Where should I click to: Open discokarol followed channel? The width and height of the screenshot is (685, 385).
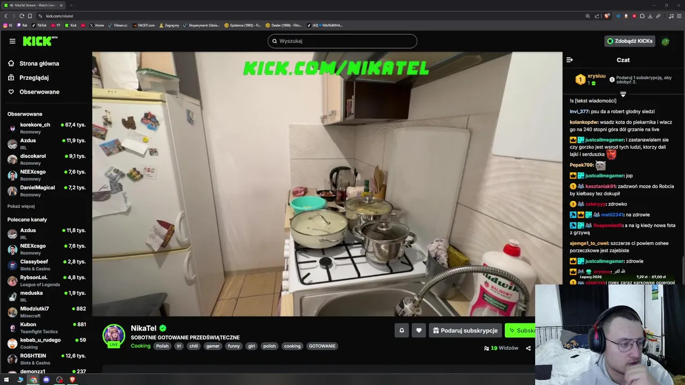click(x=47, y=159)
